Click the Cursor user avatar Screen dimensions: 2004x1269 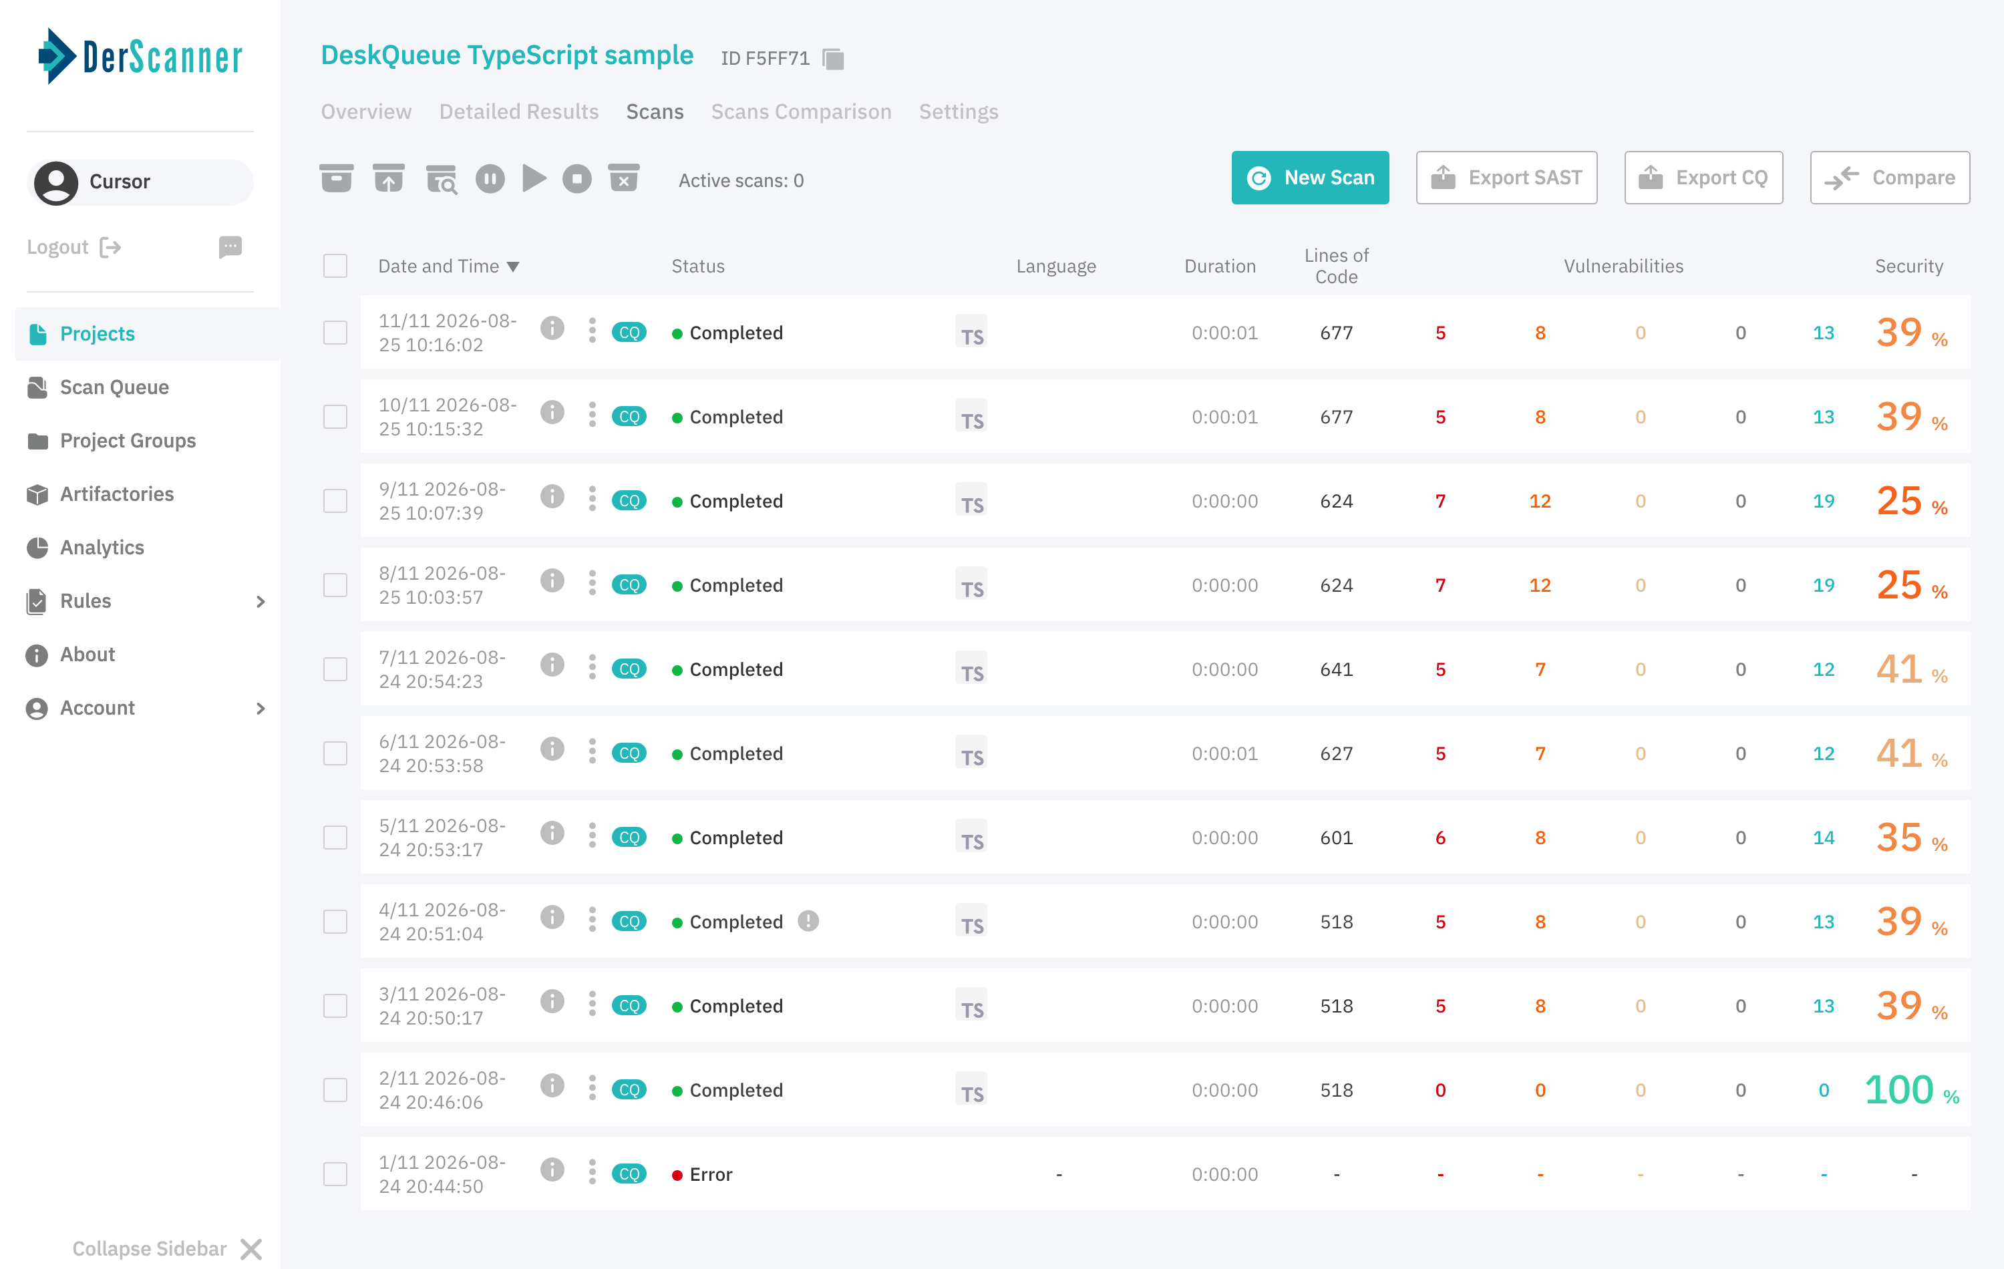tap(55, 182)
